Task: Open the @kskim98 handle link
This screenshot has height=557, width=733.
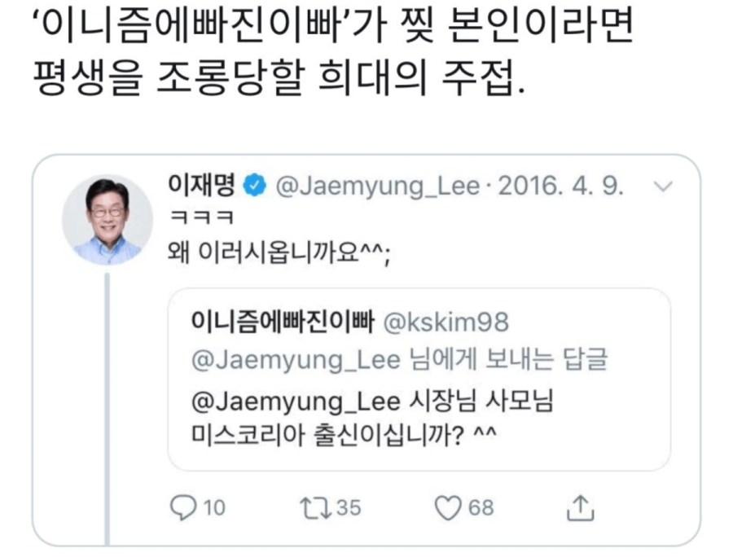Action: [446, 322]
